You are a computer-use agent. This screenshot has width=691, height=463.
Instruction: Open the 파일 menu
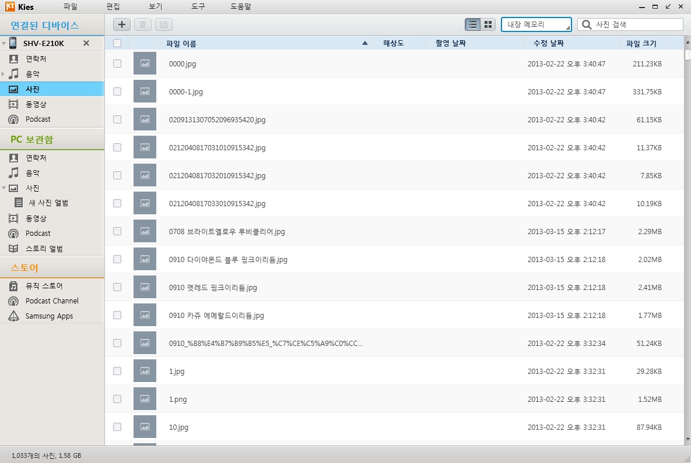point(70,6)
